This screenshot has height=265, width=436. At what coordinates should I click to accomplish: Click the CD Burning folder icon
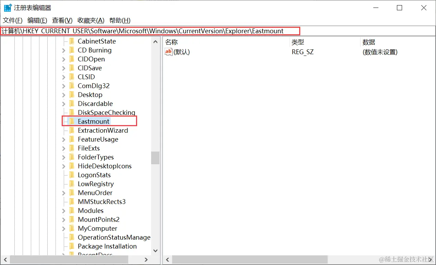[72, 50]
